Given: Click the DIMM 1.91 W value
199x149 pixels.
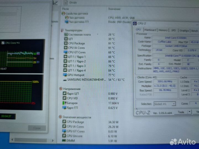Looking at the screenshot, I should tap(112, 141).
